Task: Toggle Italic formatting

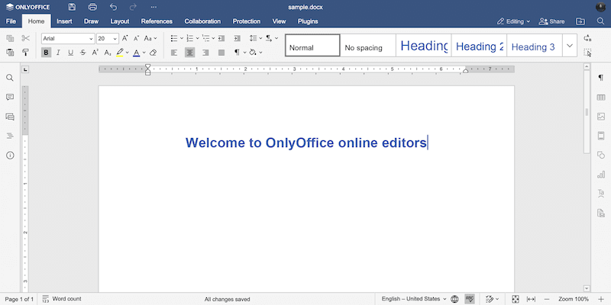Action: point(58,52)
